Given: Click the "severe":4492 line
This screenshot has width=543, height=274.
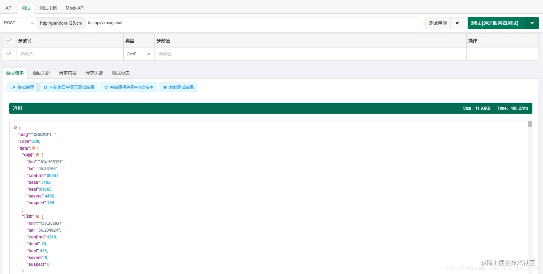Looking at the screenshot, I should pos(41,196).
